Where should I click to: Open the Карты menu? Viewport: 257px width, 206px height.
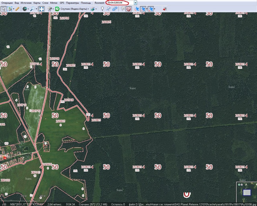(x=37, y=3)
